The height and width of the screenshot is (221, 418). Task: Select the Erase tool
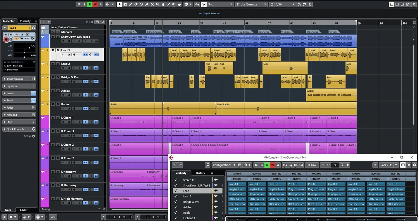click(x=136, y=4)
